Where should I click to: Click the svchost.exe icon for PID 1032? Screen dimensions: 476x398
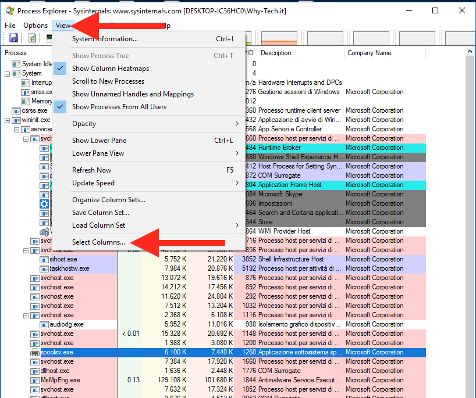pyautogui.click(x=35, y=306)
